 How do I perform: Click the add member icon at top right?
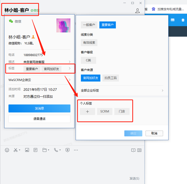(137, 11)
